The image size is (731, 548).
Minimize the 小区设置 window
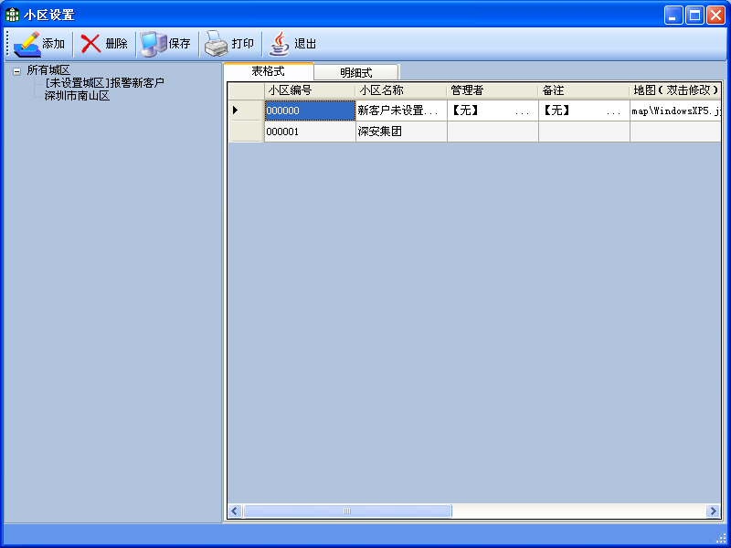[673, 16]
